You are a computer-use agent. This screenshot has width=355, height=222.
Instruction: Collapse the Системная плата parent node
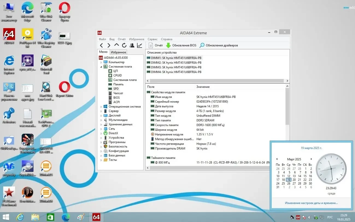(101, 67)
